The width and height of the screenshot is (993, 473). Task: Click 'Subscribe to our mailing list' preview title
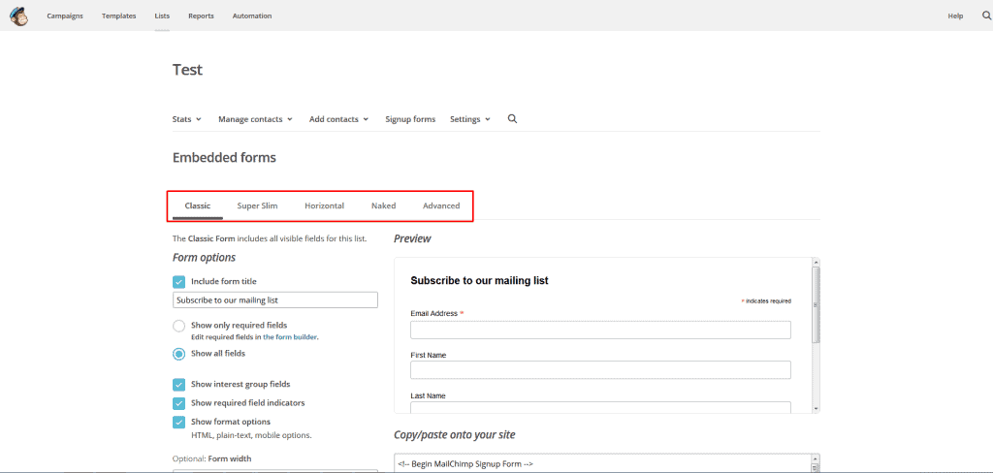[x=479, y=280]
